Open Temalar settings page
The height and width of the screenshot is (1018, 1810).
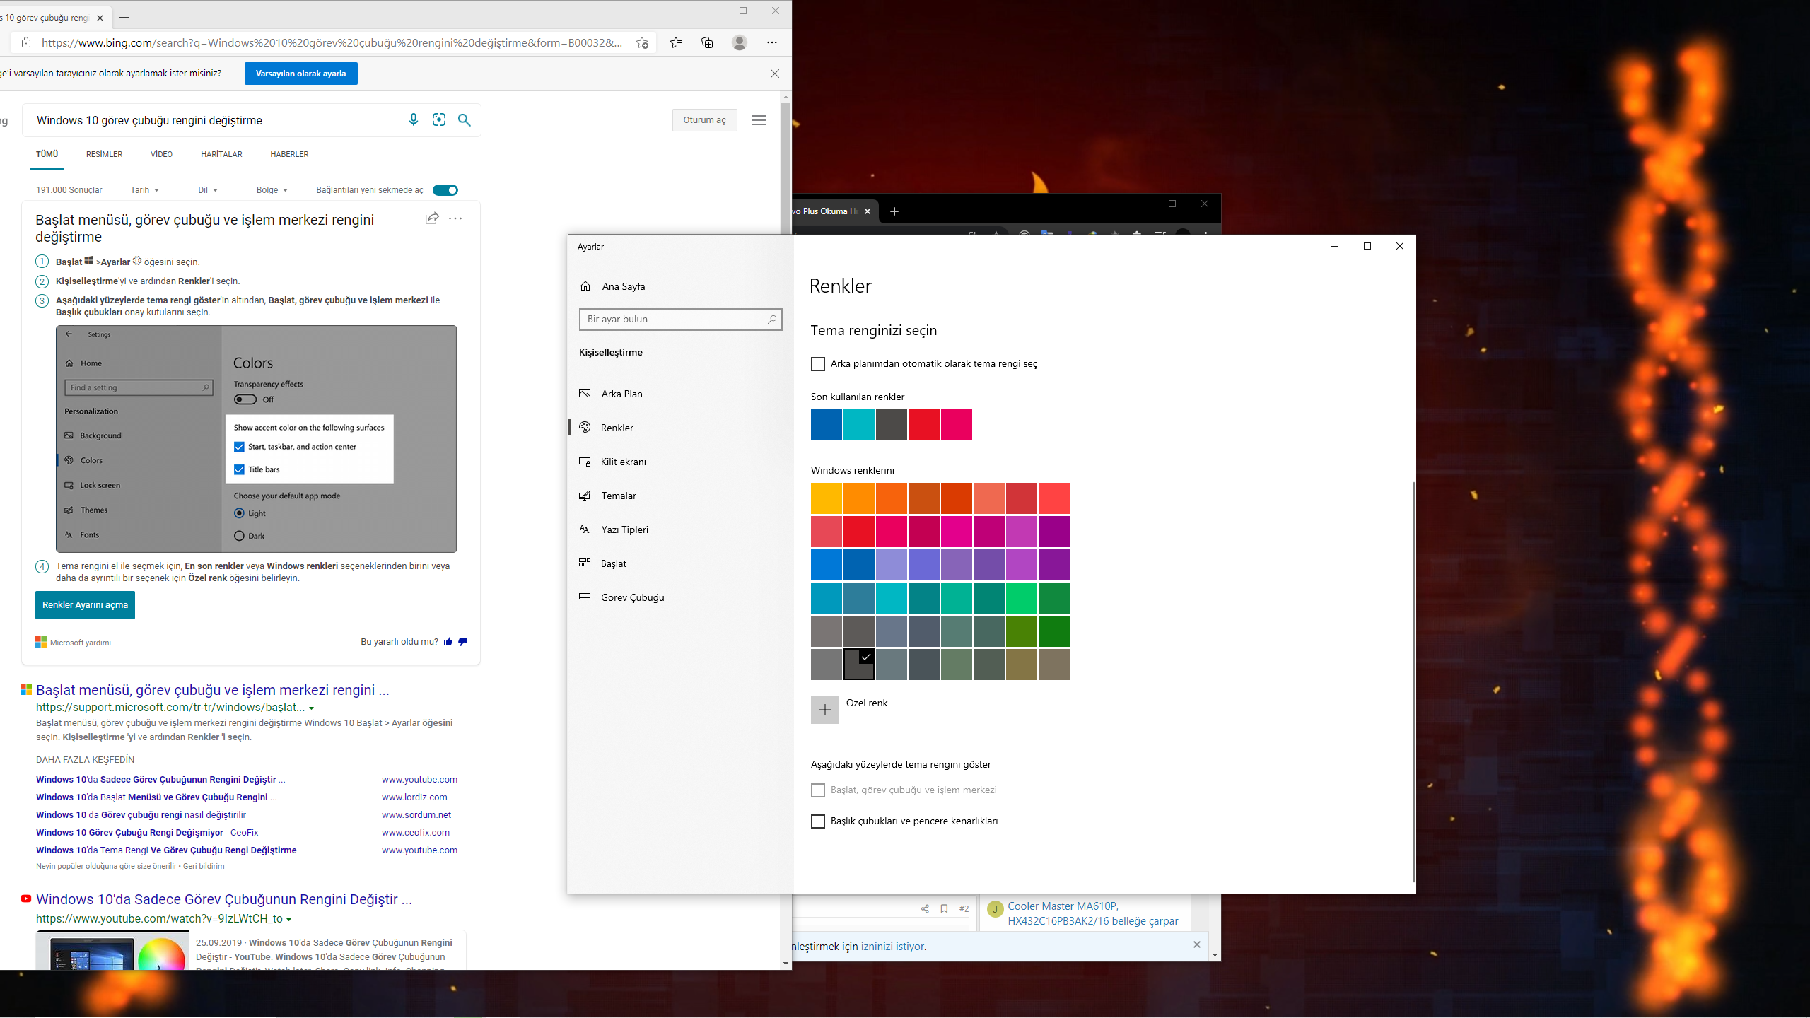click(x=680, y=496)
